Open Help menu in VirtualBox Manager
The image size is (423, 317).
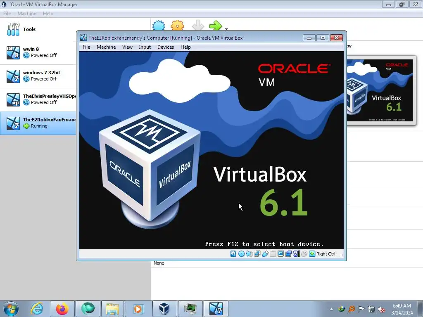coord(48,14)
